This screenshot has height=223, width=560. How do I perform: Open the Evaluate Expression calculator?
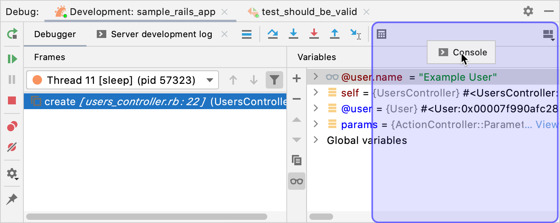[x=381, y=34]
